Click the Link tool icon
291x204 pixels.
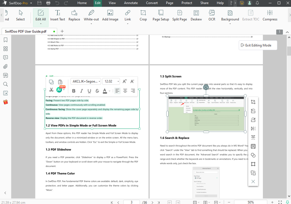tap(127, 13)
